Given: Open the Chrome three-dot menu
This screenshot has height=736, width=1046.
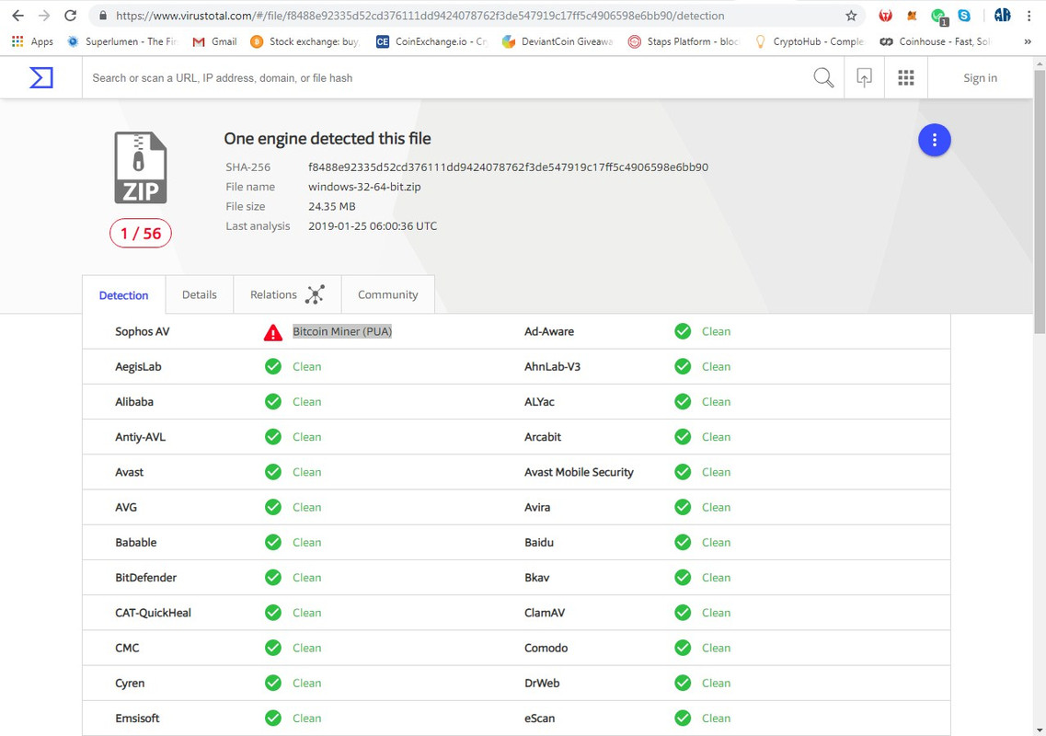Looking at the screenshot, I should tap(1029, 16).
